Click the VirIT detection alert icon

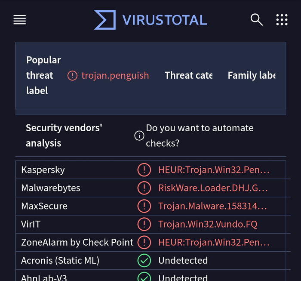pyautogui.click(x=144, y=224)
